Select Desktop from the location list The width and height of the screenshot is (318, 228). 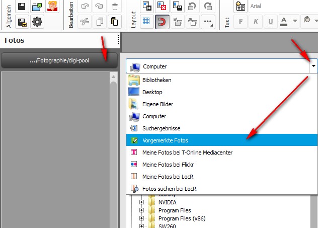coord(222,92)
